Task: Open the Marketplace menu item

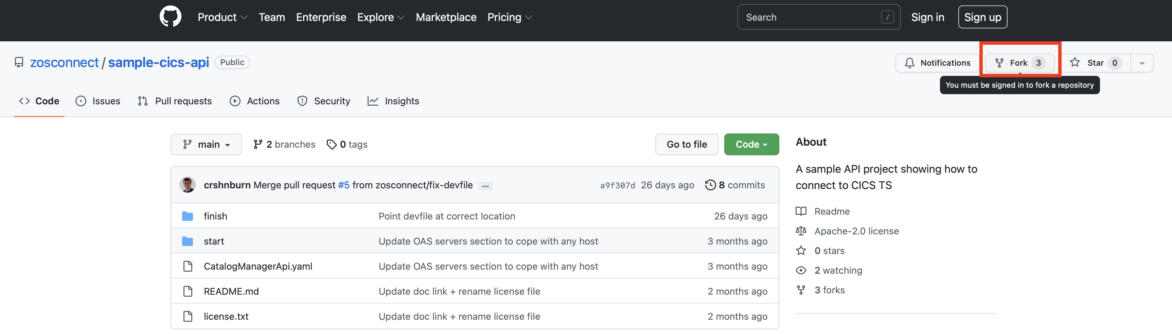Action: 446,17
